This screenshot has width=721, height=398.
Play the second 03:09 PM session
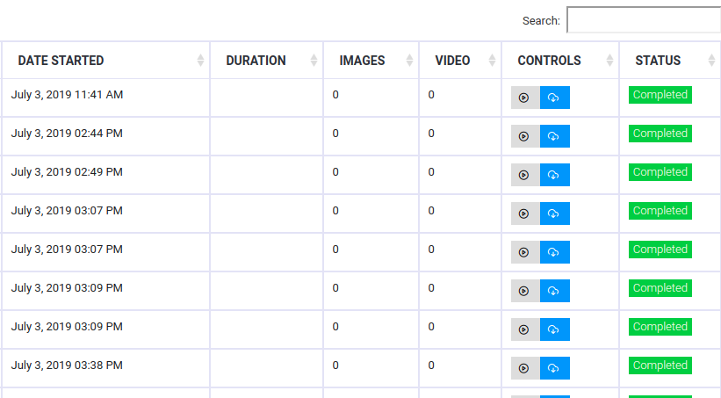[x=525, y=329]
